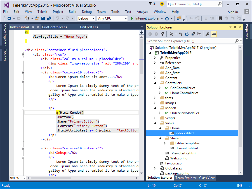Switch to UnitTest1.cs tab
252x189 pixels.
(89, 27)
